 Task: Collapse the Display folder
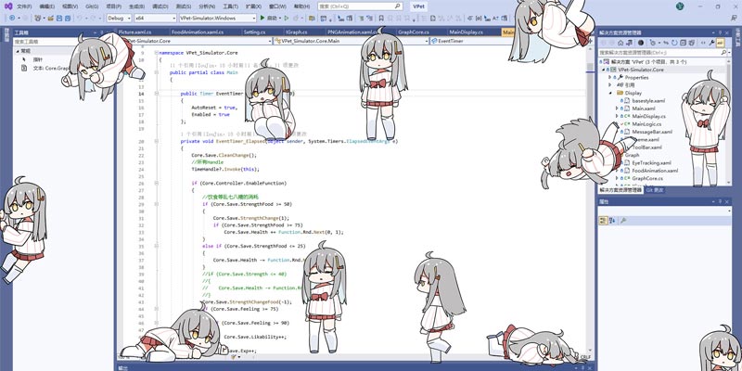tap(610, 93)
